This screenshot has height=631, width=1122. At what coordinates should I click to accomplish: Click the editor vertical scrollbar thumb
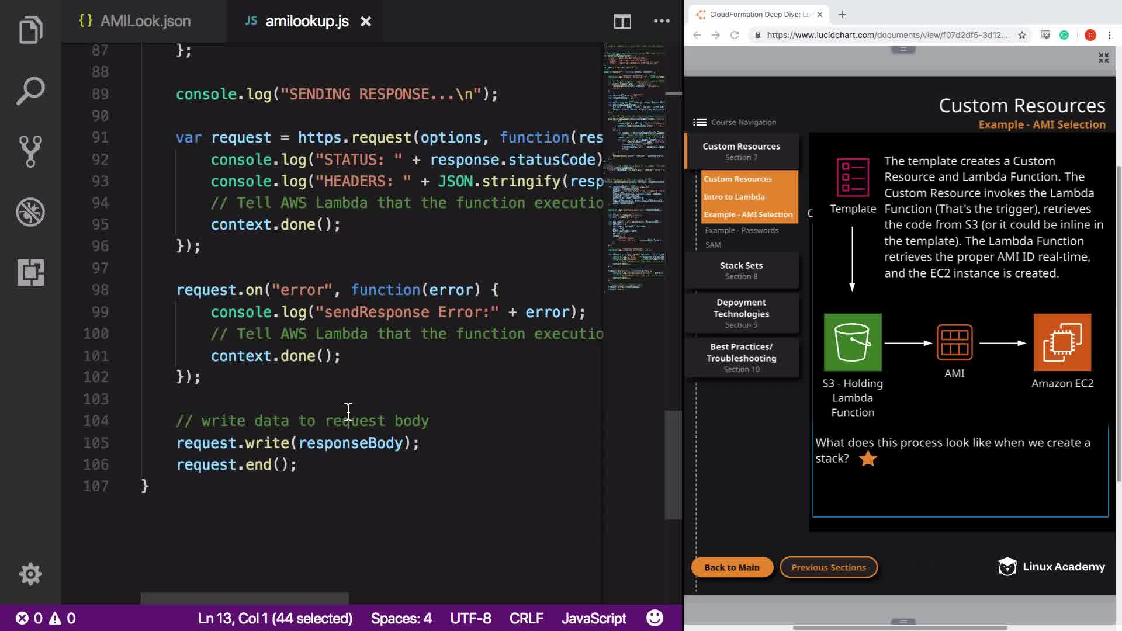coord(673,464)
